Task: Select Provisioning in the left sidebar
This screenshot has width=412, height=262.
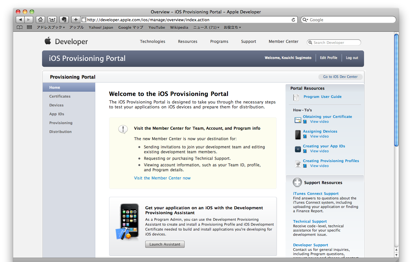Action: tap(61, 123)
